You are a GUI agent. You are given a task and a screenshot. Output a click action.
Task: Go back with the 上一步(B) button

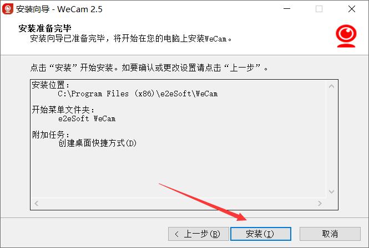point(199,234)
